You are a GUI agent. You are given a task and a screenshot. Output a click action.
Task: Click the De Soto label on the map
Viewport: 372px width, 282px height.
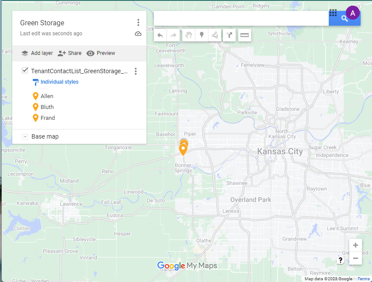[x=156, y=200]
